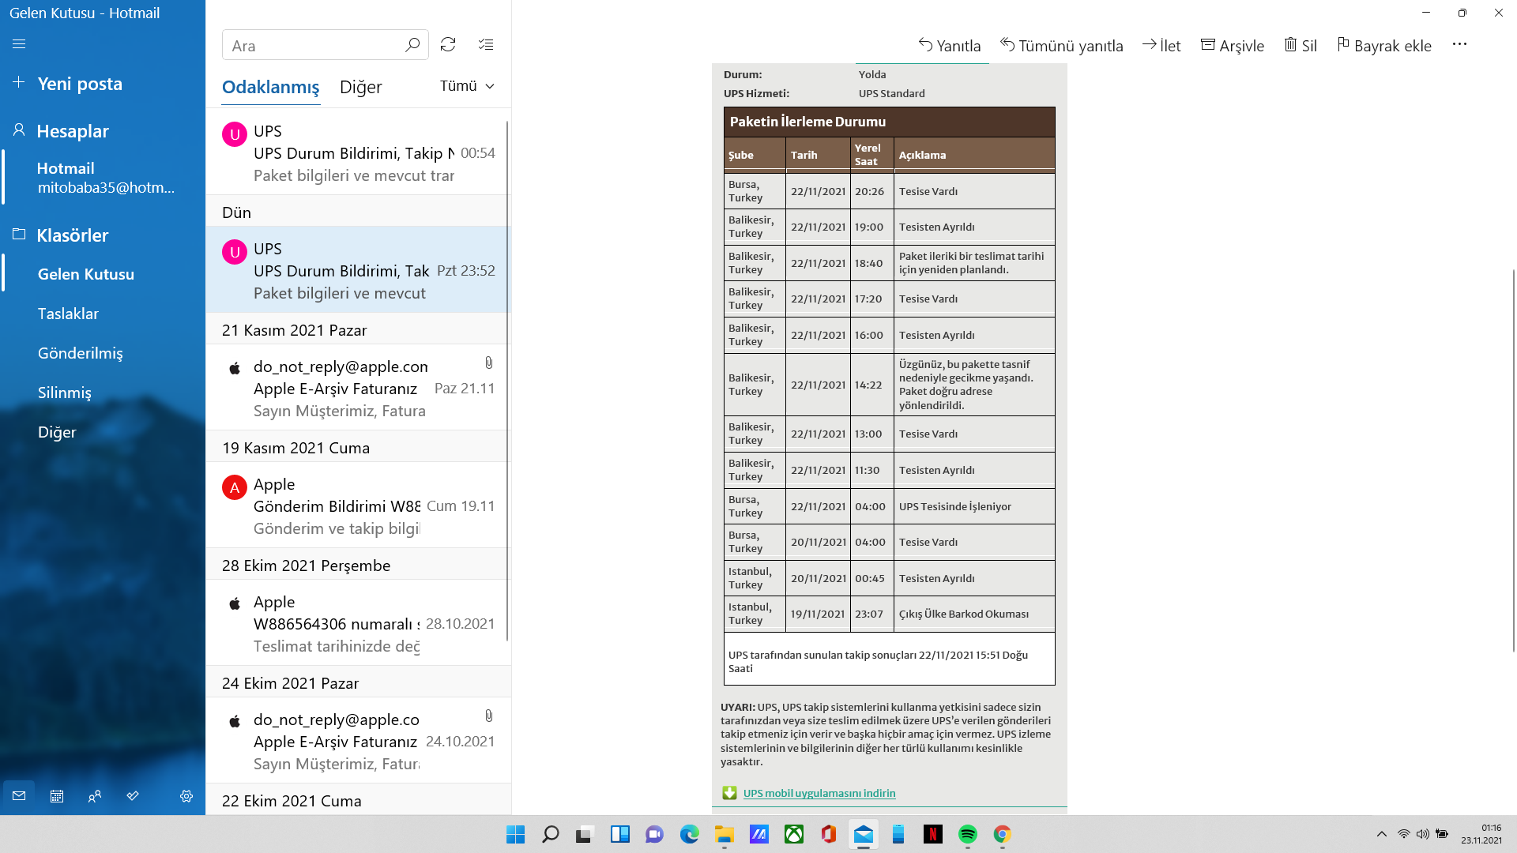Click the search magnifier icon in Ara box

coord(412,45)
